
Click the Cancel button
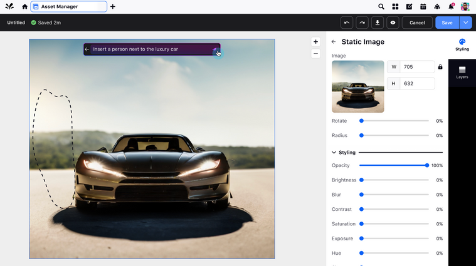417,23
